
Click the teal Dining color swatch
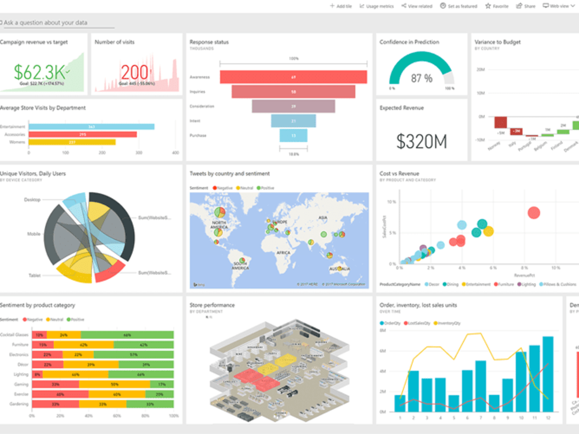pos(444,284)
